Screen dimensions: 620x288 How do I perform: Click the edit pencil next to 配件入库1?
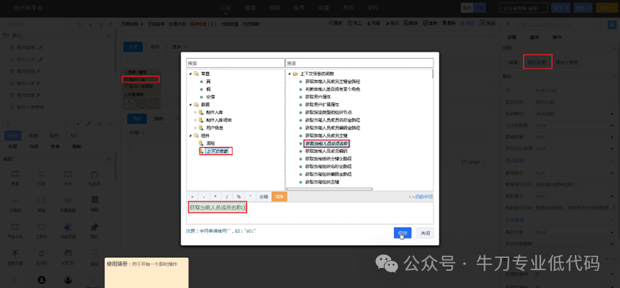[40, 59]
